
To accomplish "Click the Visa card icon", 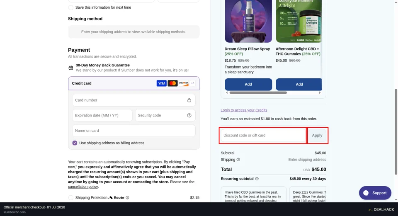I will (x=161, y=83).
